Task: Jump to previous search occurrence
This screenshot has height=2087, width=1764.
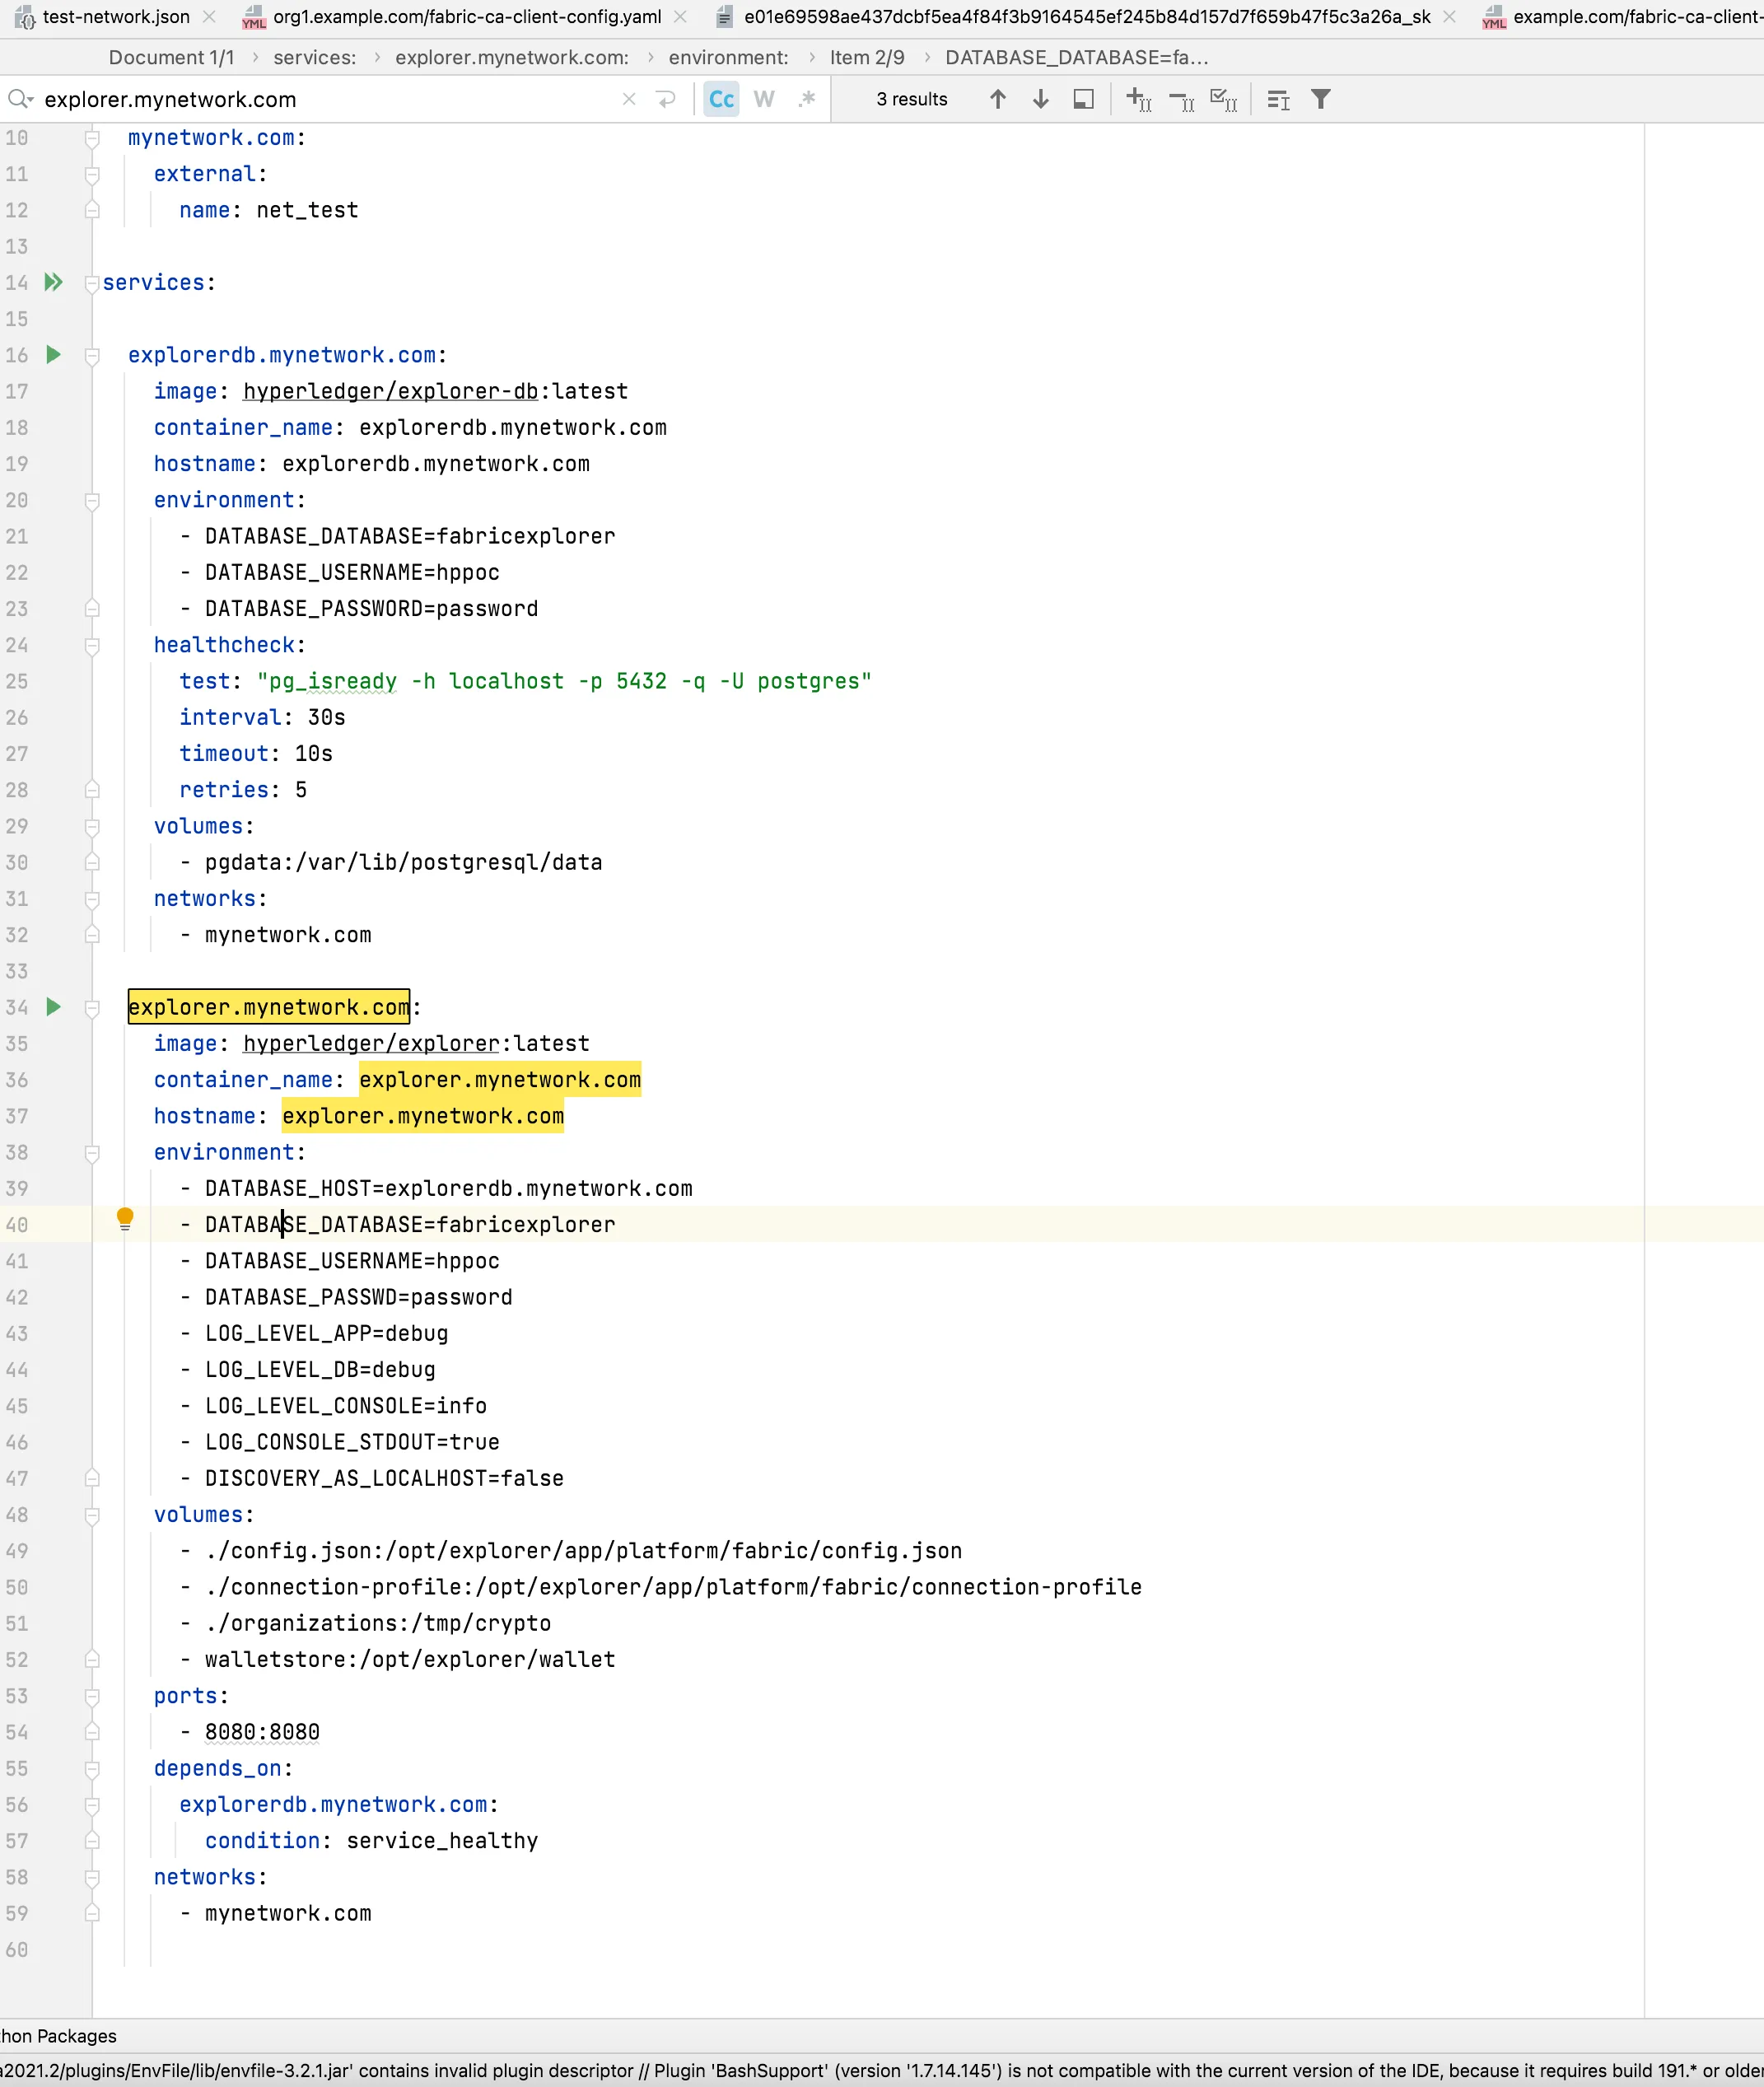Action: pyautogui.click(x=998, y=99)
